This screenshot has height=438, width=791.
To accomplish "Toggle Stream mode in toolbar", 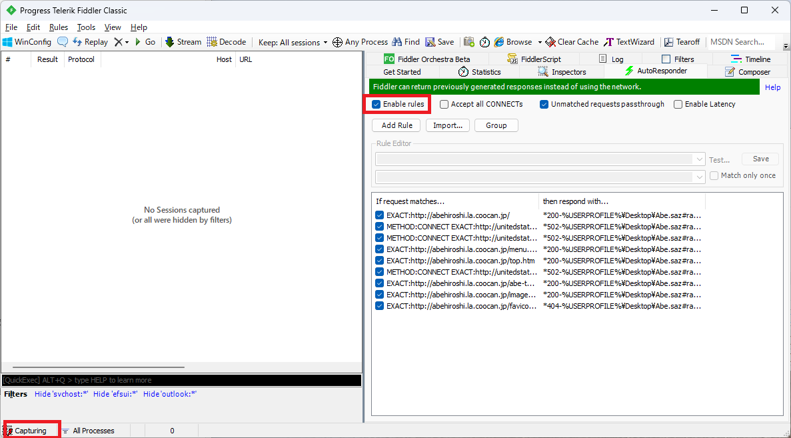I will (183, 42).
